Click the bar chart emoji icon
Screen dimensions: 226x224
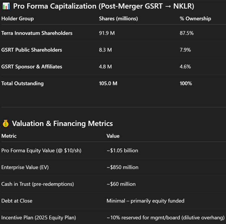[x=6, y=6]
